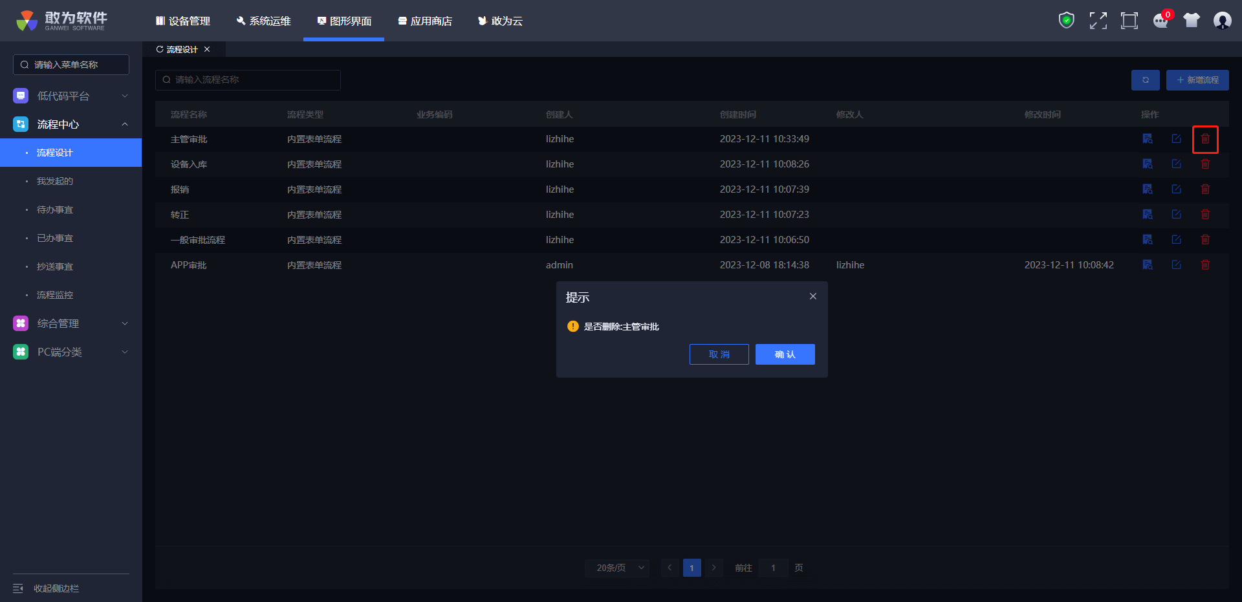Click the green shield security icon

click(x=1066, y=21)
